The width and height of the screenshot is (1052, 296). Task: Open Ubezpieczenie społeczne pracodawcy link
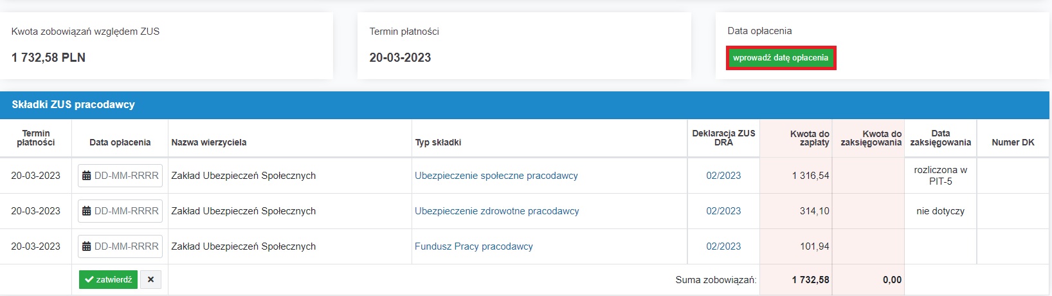(x=496, y=176)
